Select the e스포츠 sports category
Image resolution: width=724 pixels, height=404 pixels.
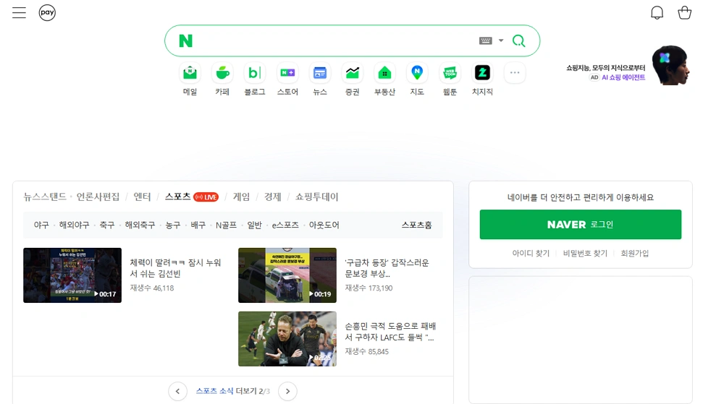285,225
